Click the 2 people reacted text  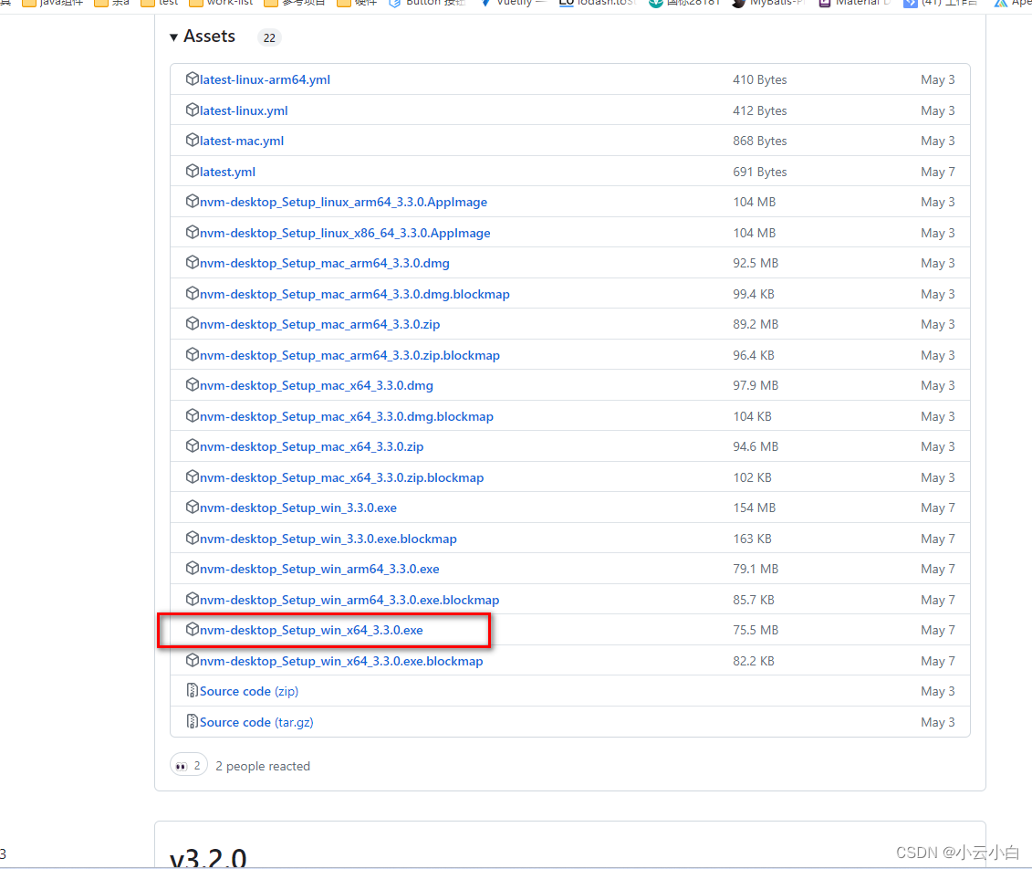pos(263,766)
